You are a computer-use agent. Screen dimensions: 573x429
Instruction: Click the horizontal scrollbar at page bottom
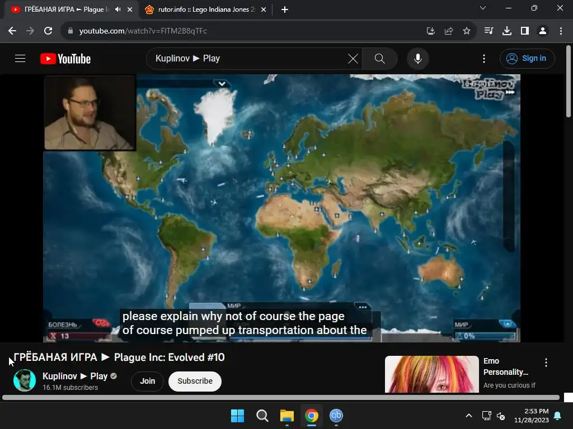(x=281, y=398)
